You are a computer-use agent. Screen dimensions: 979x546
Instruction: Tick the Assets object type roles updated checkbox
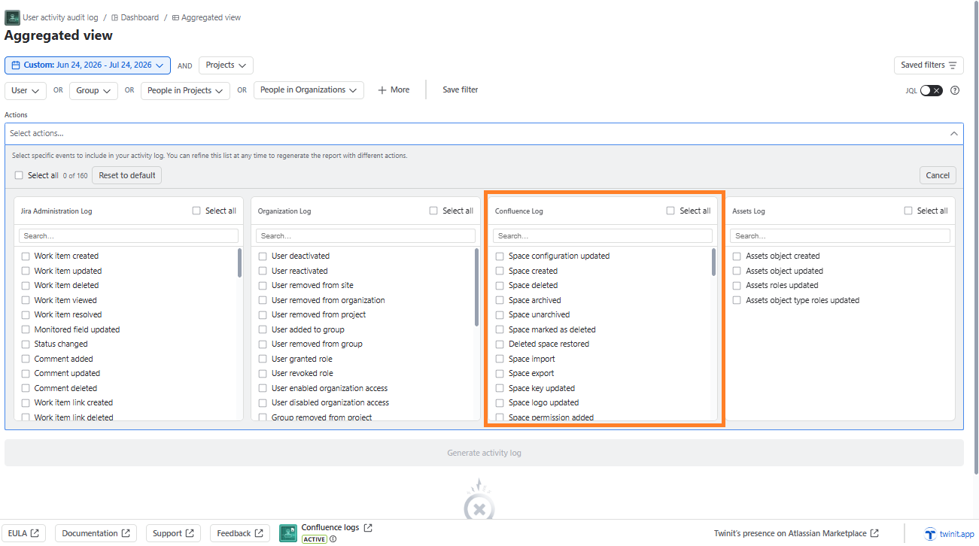click(737, 301)
